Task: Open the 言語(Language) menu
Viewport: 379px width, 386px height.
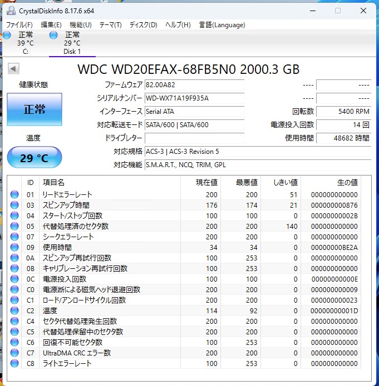Action: coord(222,25)
